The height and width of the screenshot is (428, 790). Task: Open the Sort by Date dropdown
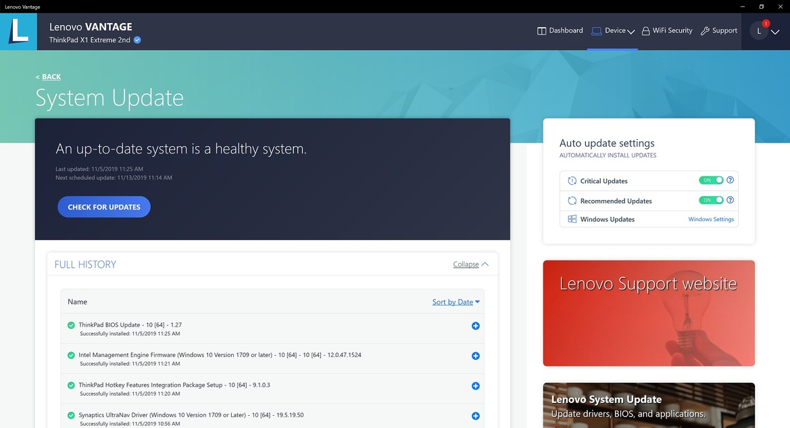[456, 302]
